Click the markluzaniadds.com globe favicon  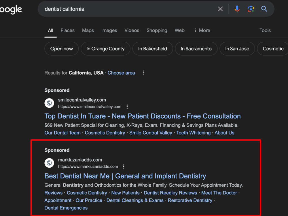[49, 163]
